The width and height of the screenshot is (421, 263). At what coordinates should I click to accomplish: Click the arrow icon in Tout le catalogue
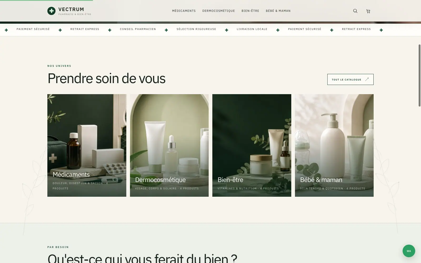pos(367,79)
